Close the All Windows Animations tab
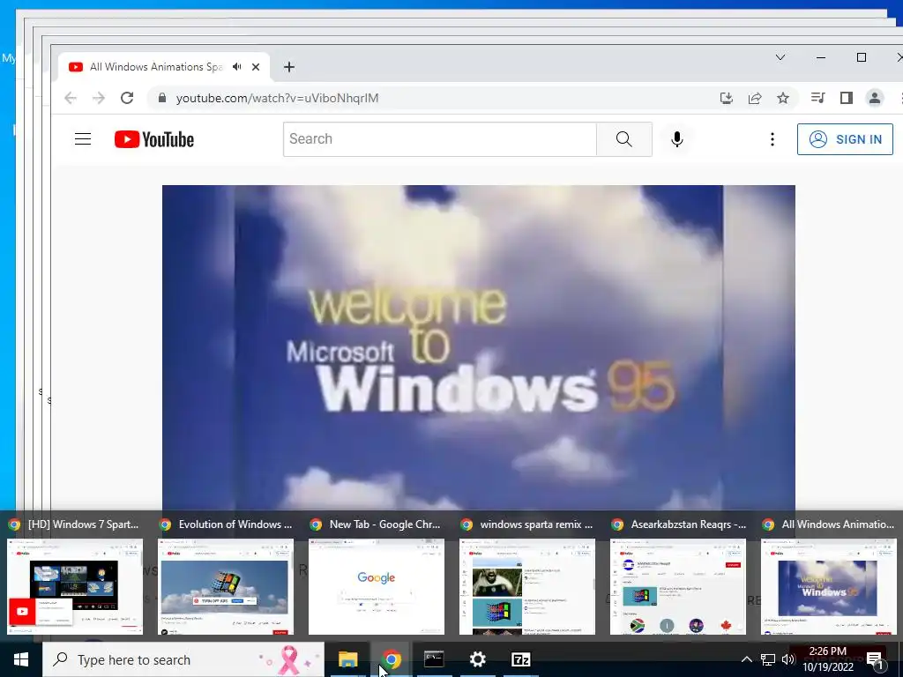The image size is (903, 677). (x=256, y=67)
